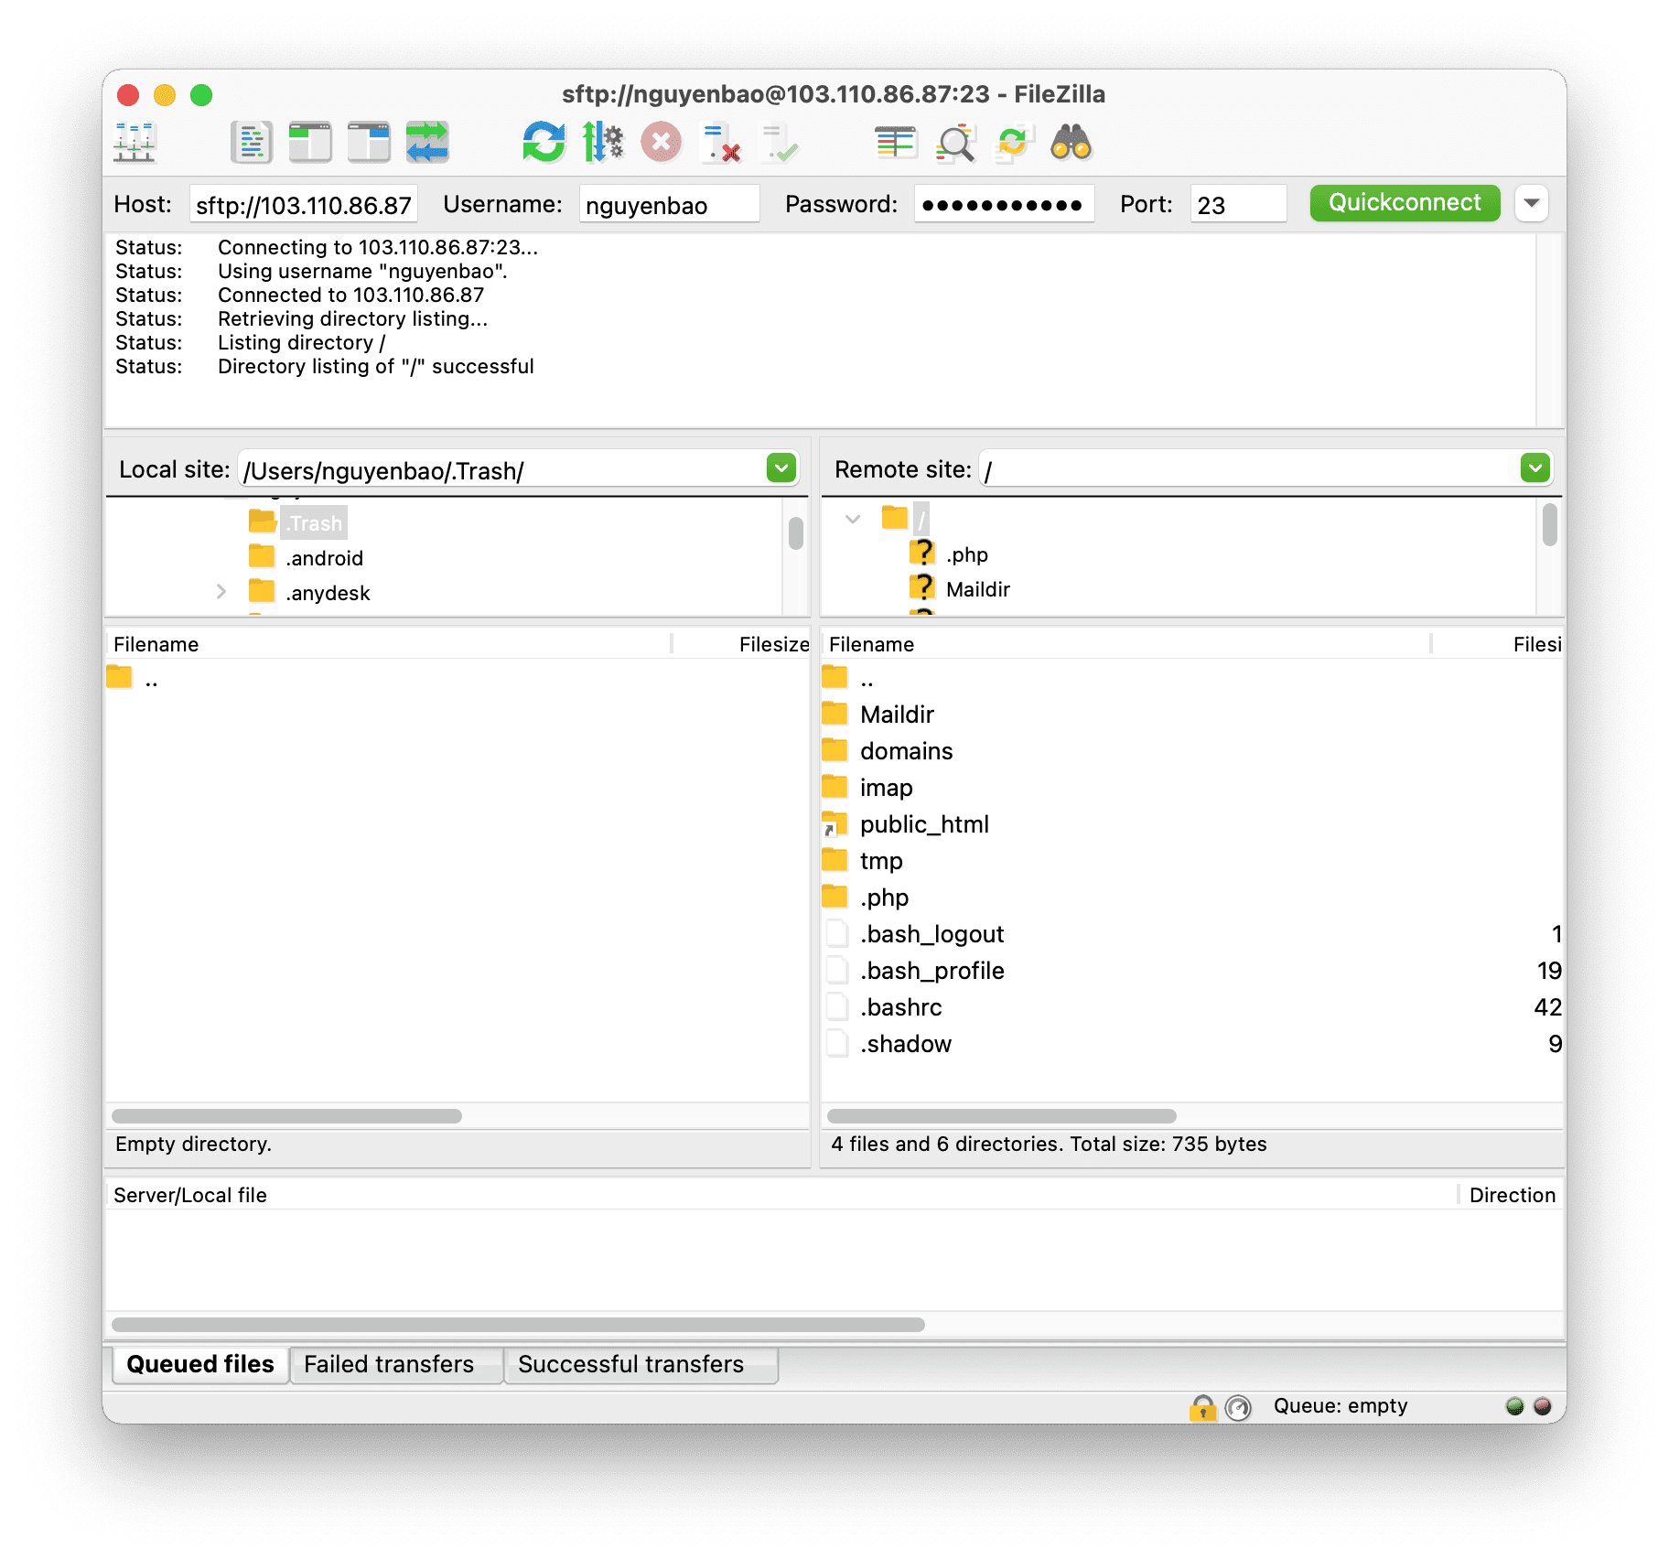Cancel the current operation
1669x1559 pixels.
tap(661, 142)
